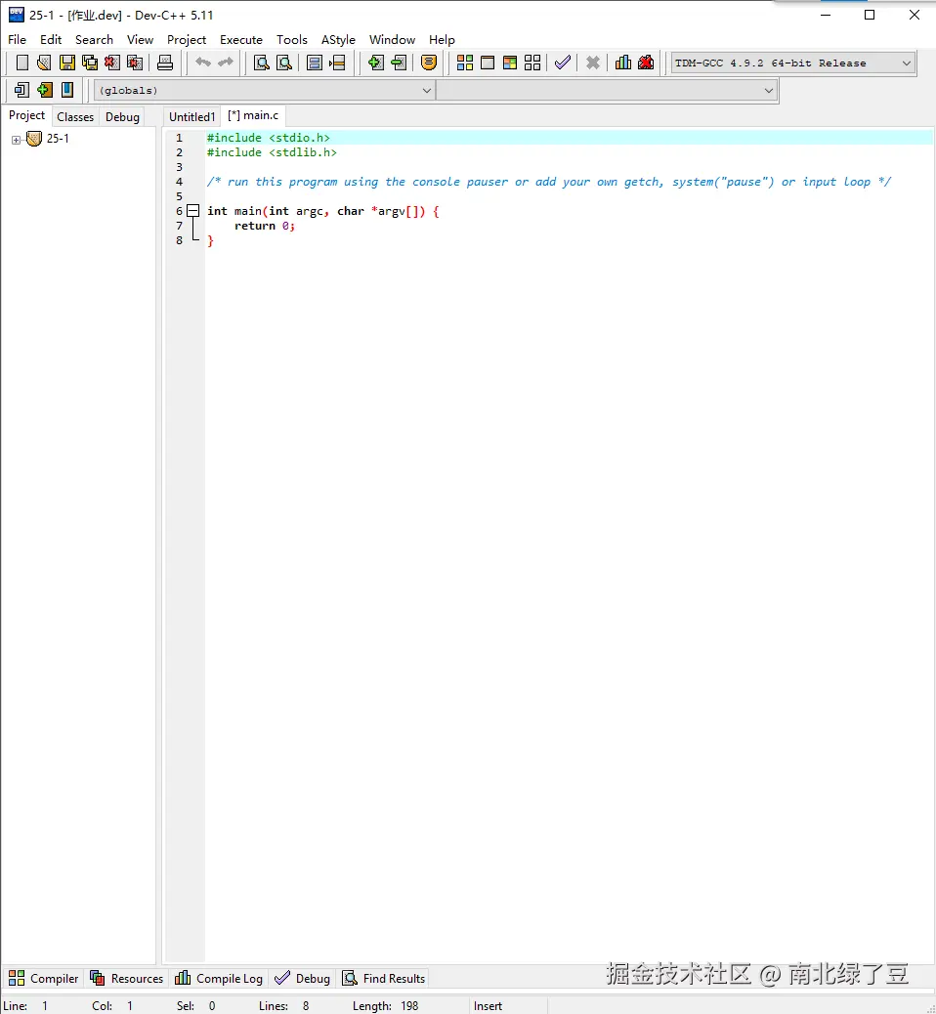Open the bottom Debug panel tab
The width and height of the screenshot is (936, 1014).
tap(302, 979)
